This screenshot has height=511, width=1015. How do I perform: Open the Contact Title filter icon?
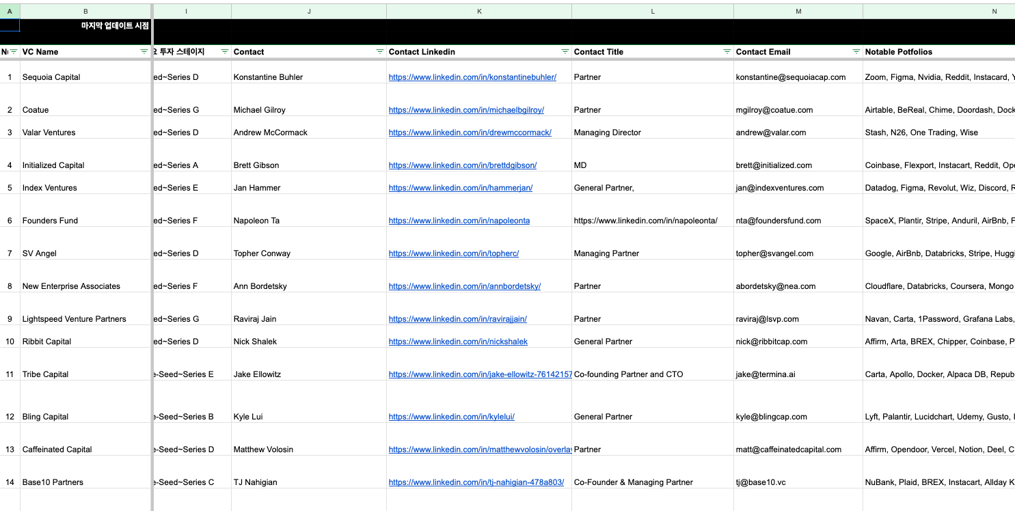(727, 52)
